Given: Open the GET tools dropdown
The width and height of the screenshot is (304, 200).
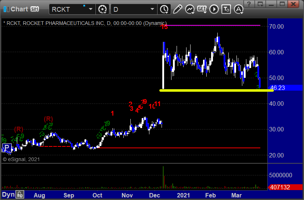Looking at the screenshot, I should (202, 9).
